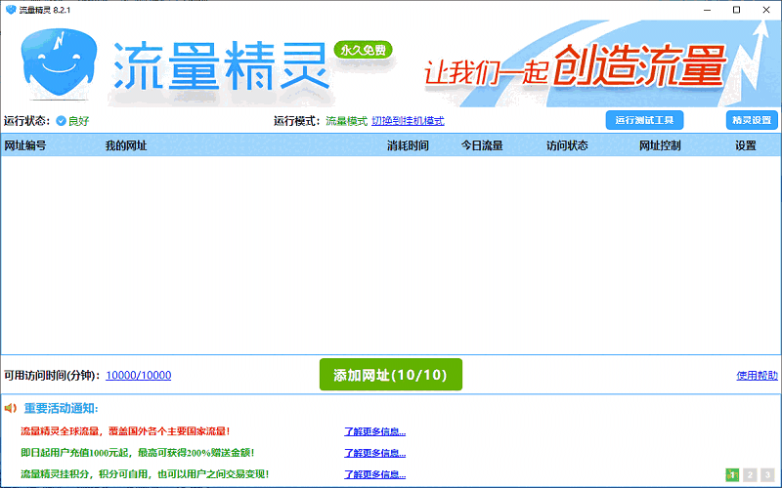Switch mode via 切换到挂机模式 link

(408, 121)
